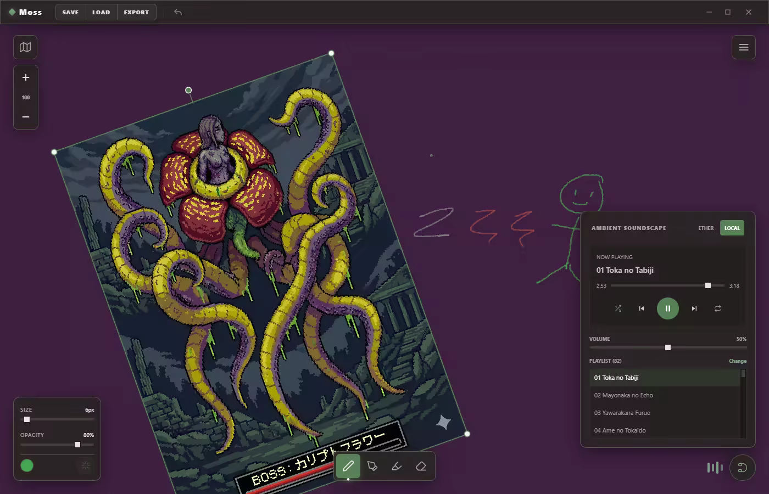The image size is (769, 494).
Task: Select the Eraser tool
Action: (421, 465)
